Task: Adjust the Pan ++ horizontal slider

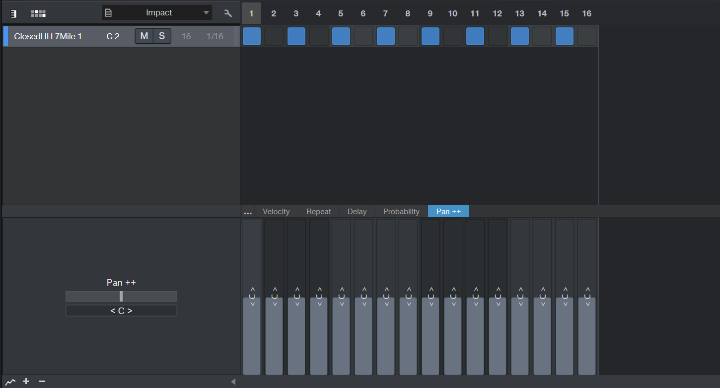Action: tap(121, 297)
